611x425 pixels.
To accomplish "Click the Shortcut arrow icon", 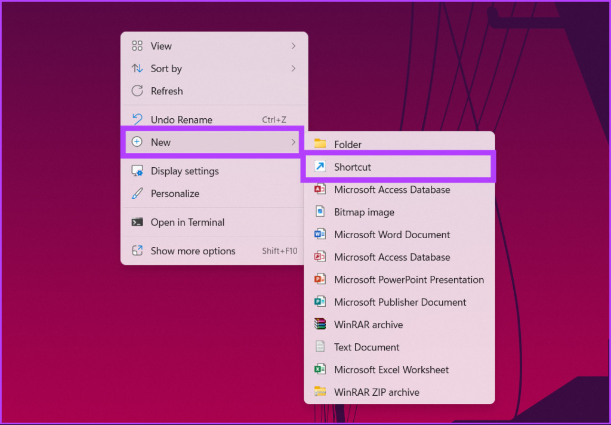I will click(320, 167).
